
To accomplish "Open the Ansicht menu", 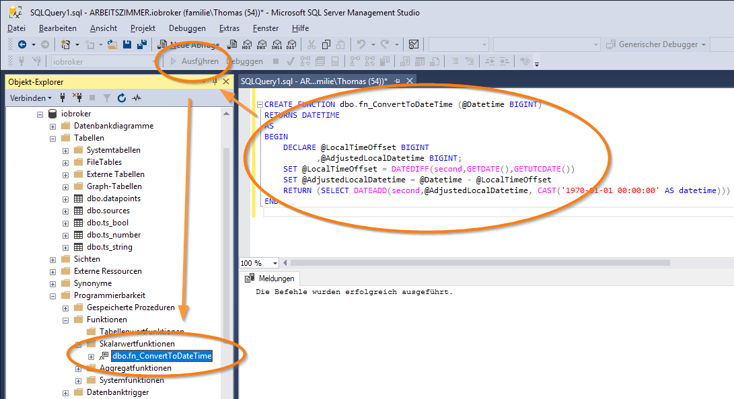I will [104, 28].
